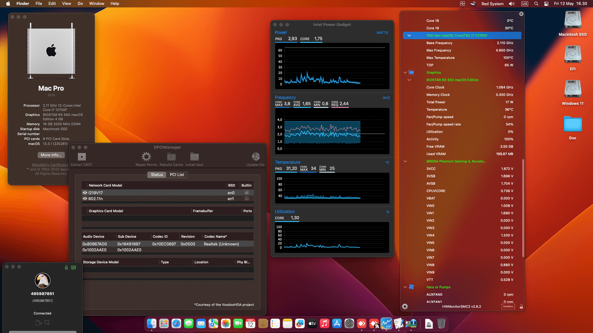
Task: Open the View menu
Action: 66,4
